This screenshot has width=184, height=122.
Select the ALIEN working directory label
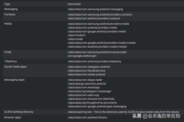point(19,112)
